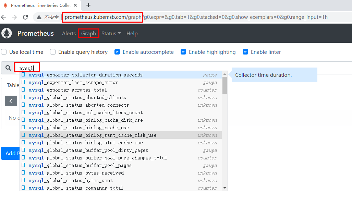The image size is (352, 204).
Task: Open a new browser tab
Action: click(x=88, y=5)
